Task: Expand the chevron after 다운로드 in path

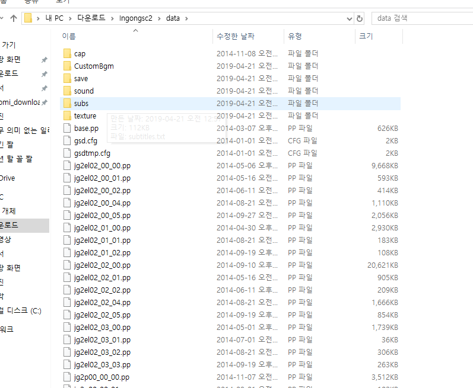Action: pos(112,19)
